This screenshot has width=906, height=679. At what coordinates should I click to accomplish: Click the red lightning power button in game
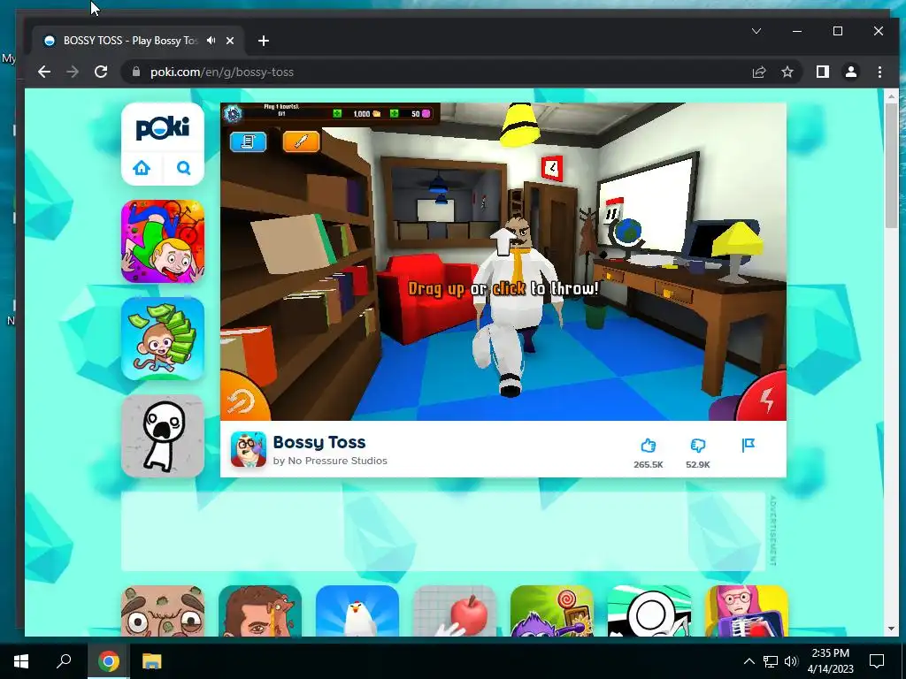coord(765,399)
